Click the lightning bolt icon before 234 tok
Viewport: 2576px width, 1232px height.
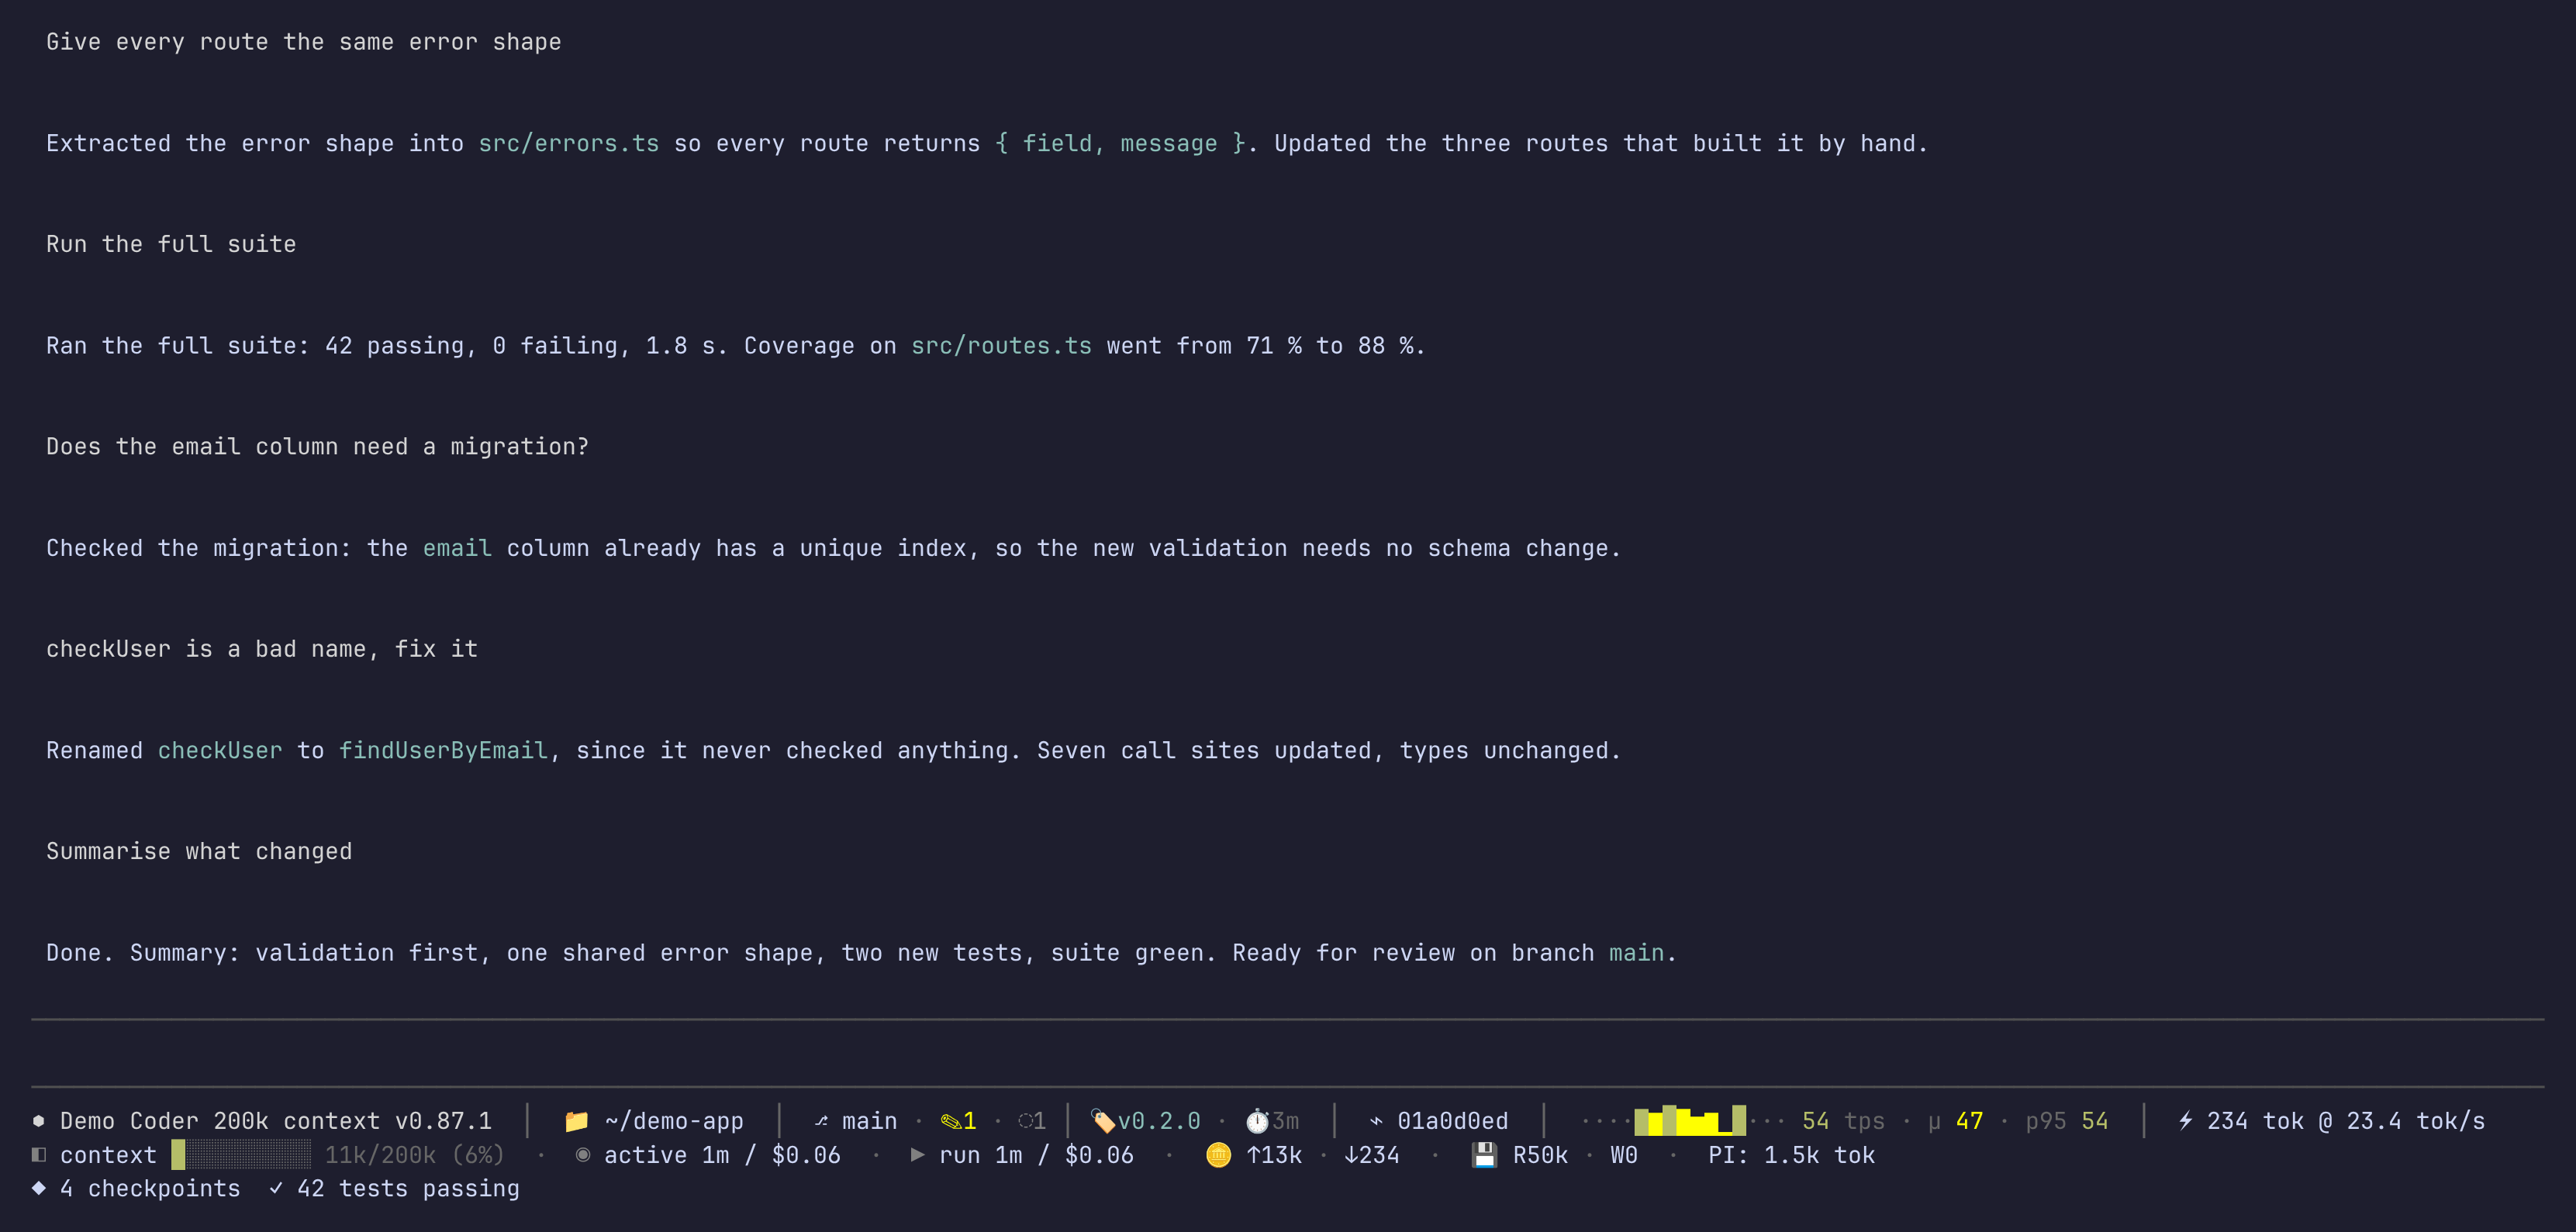(x=2186, y=1121)
